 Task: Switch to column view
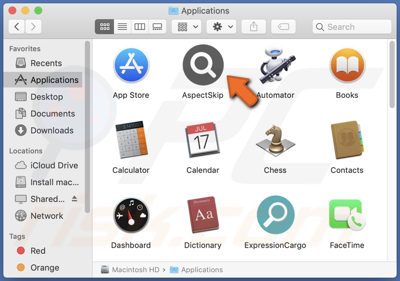pyautogui.click(x=140, y=26)
